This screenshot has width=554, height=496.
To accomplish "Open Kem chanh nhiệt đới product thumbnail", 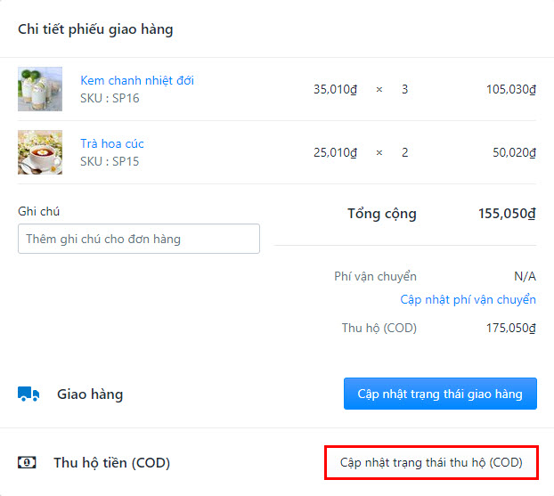I will coord(40,89).
